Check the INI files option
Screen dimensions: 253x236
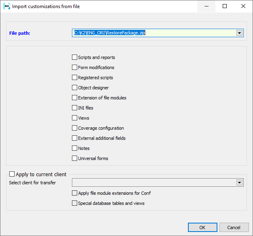click(74, 108)
